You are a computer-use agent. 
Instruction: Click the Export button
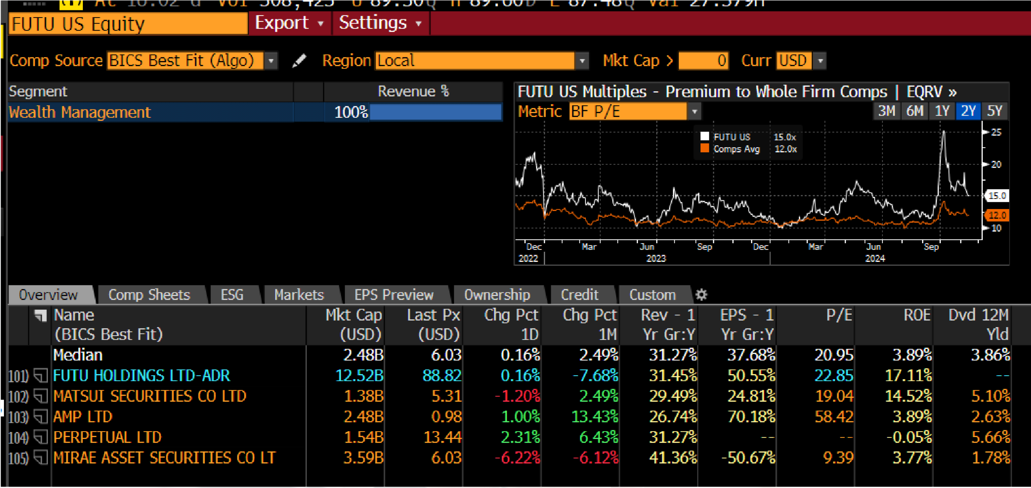tap(281, 23)
